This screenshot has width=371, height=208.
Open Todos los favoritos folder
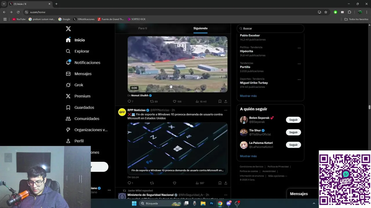[356, 19]
